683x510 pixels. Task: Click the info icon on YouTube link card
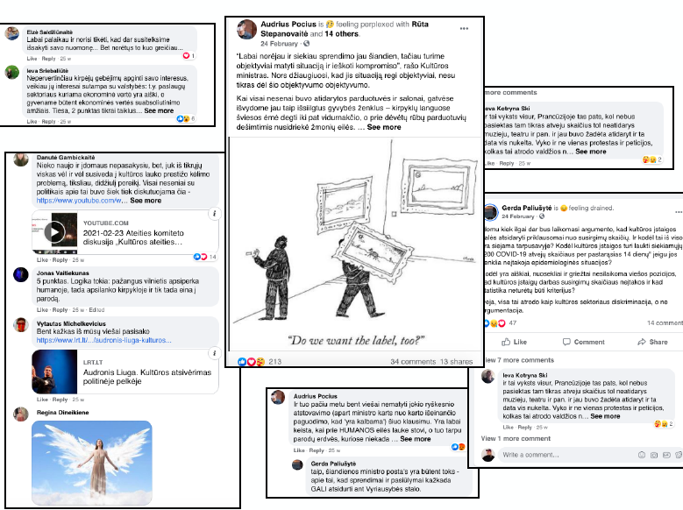point(214,214)
